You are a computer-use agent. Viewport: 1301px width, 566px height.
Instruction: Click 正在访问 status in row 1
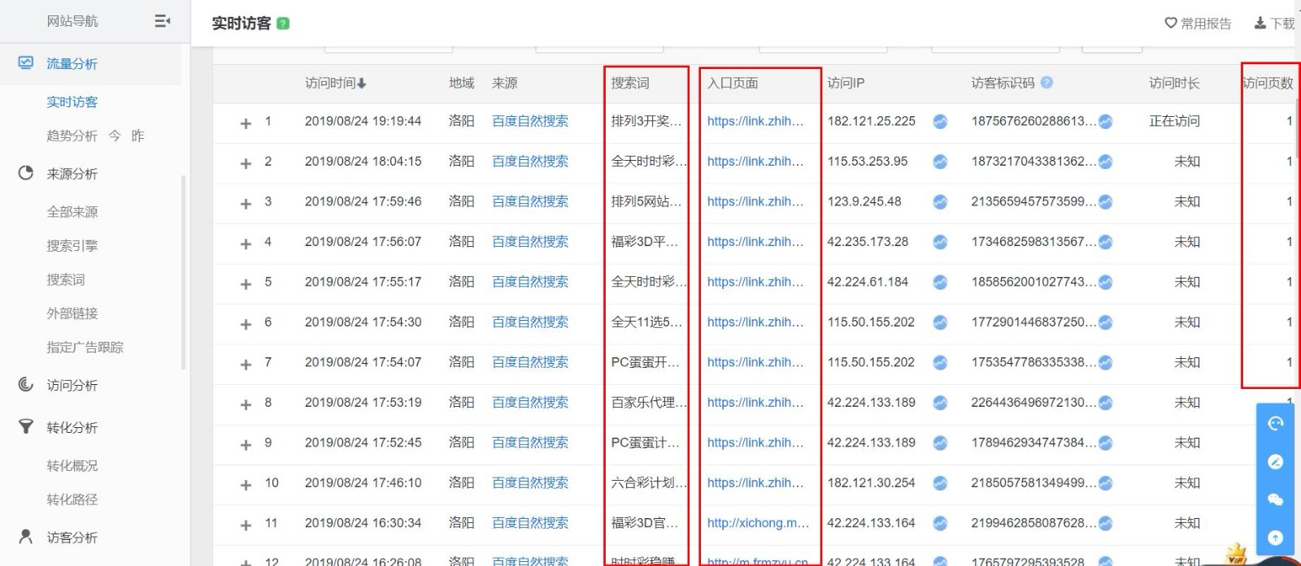(x=1174, y=121)
